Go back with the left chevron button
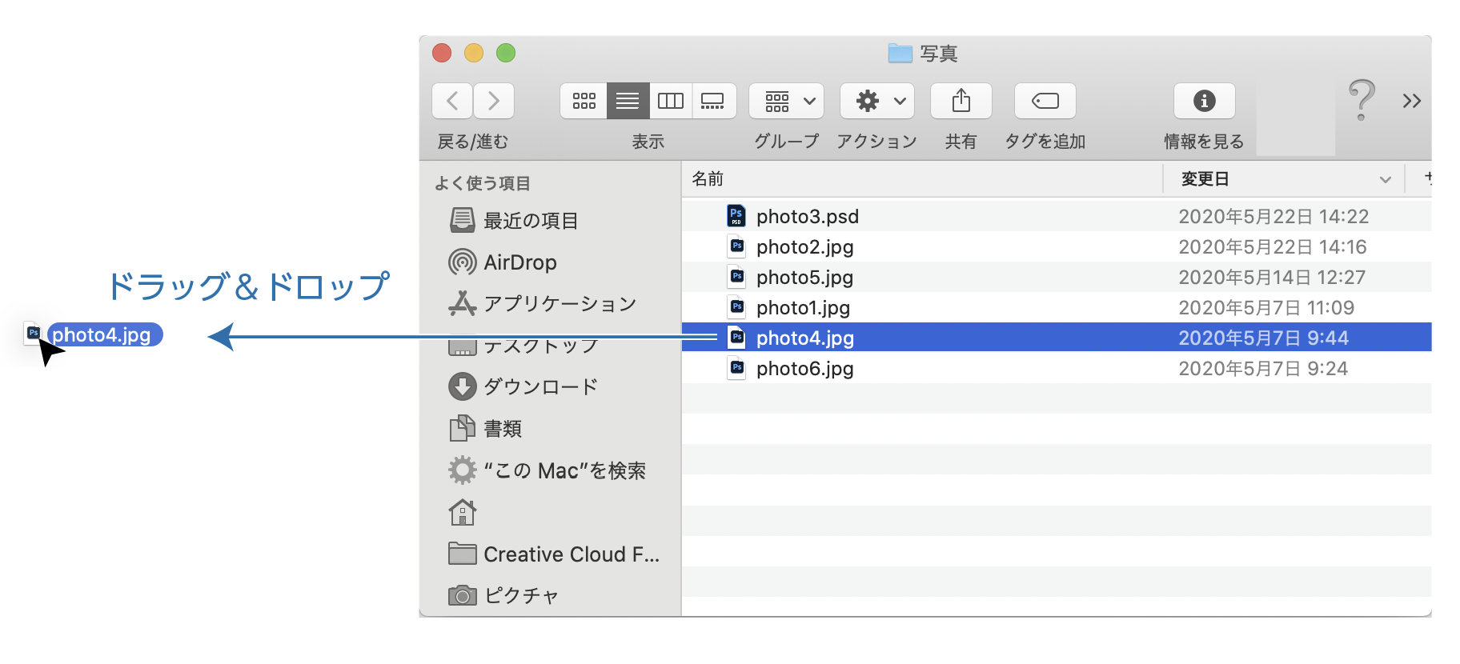Image resolution: width=1460 pixels, height=664 pixels. click(x=452, y=101)
